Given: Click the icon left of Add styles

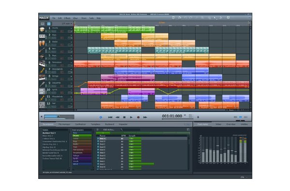Looking at the screenshot, I should [x=98, y=130].
